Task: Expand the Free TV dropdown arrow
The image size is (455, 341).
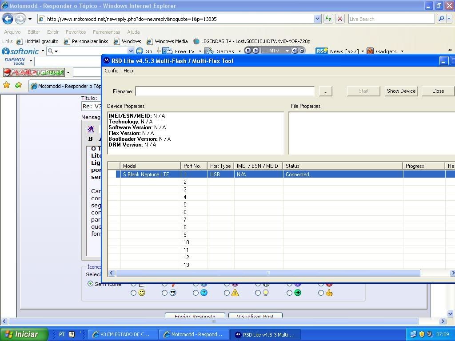Action: click(x=200, y=52)
